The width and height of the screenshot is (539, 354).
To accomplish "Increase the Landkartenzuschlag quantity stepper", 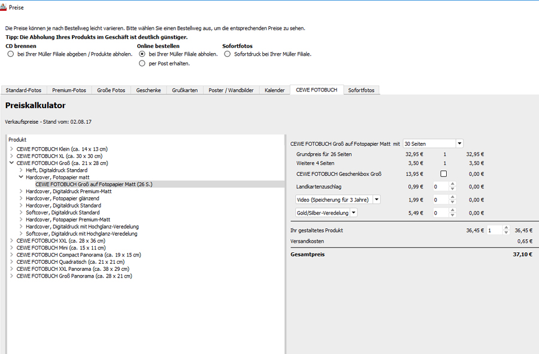I will tap(452, 184).
